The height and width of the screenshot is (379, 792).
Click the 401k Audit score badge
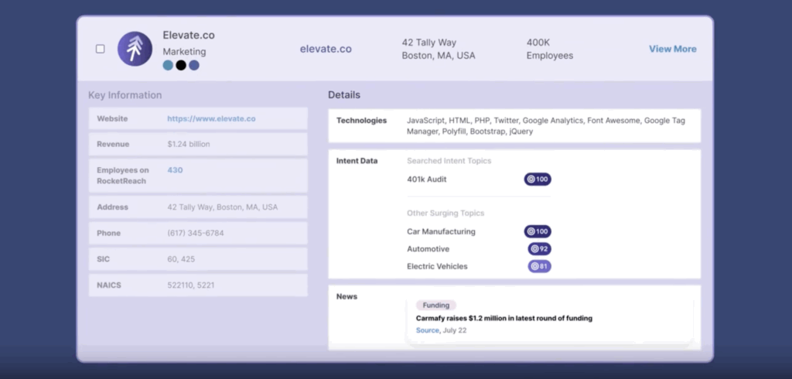tap(538, 179)
